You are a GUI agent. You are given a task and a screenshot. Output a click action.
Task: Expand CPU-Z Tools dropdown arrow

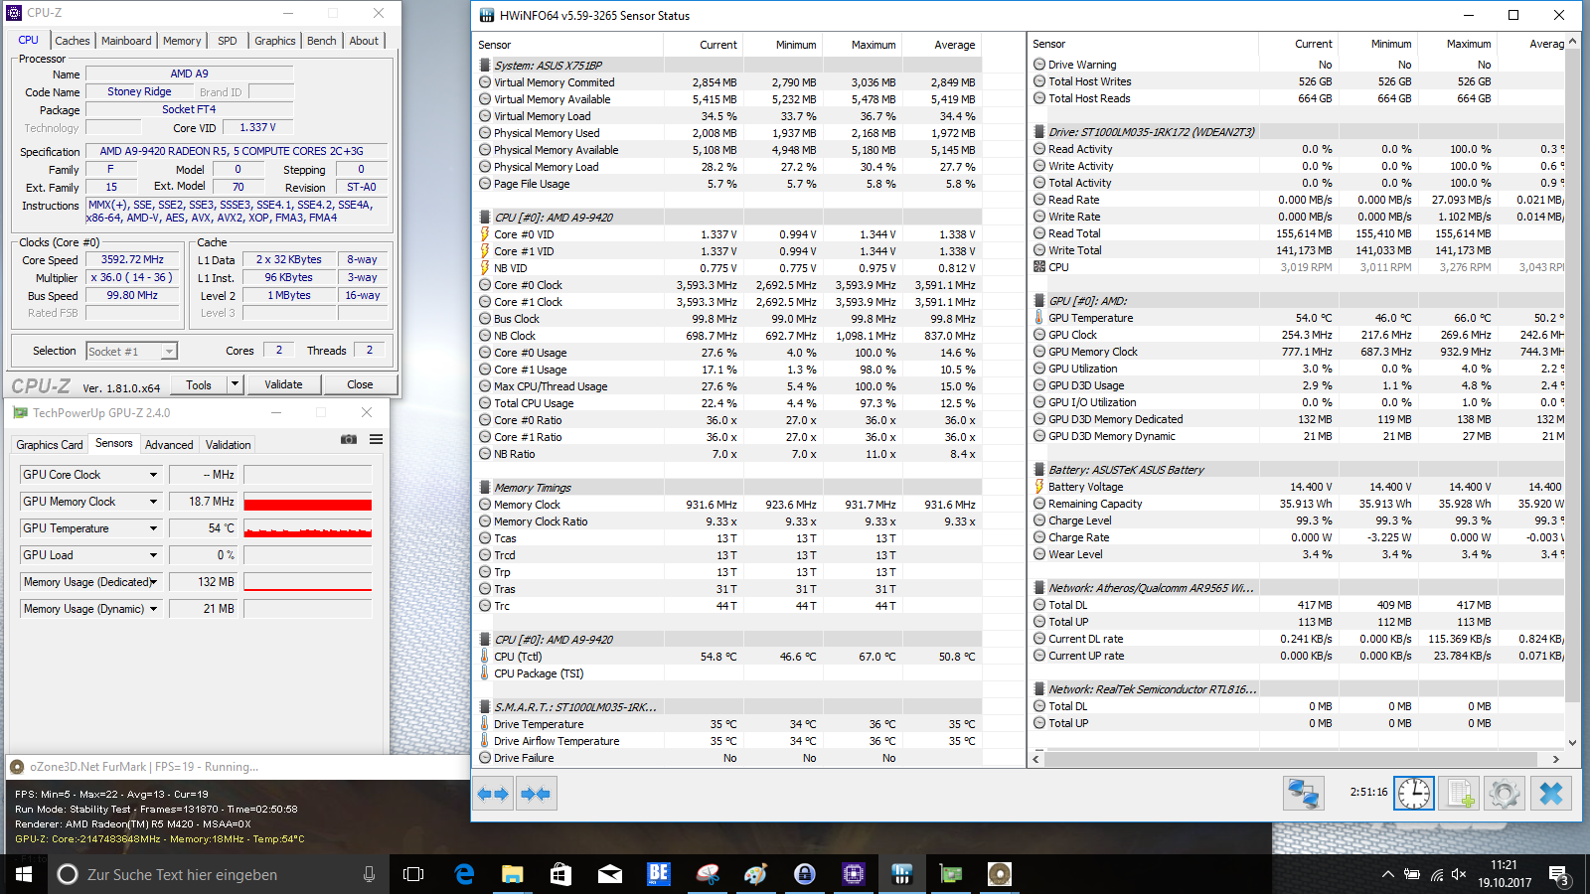[x=235, y=384]
